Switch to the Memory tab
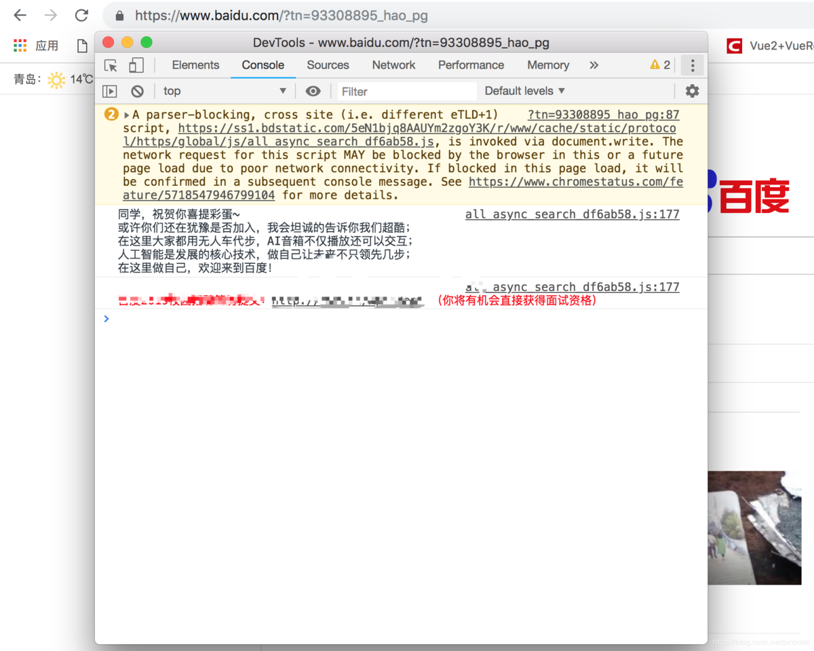 click(548, 65)
